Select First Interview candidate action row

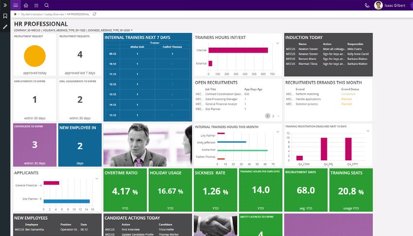pyautogui.click(x=148, y=229)
